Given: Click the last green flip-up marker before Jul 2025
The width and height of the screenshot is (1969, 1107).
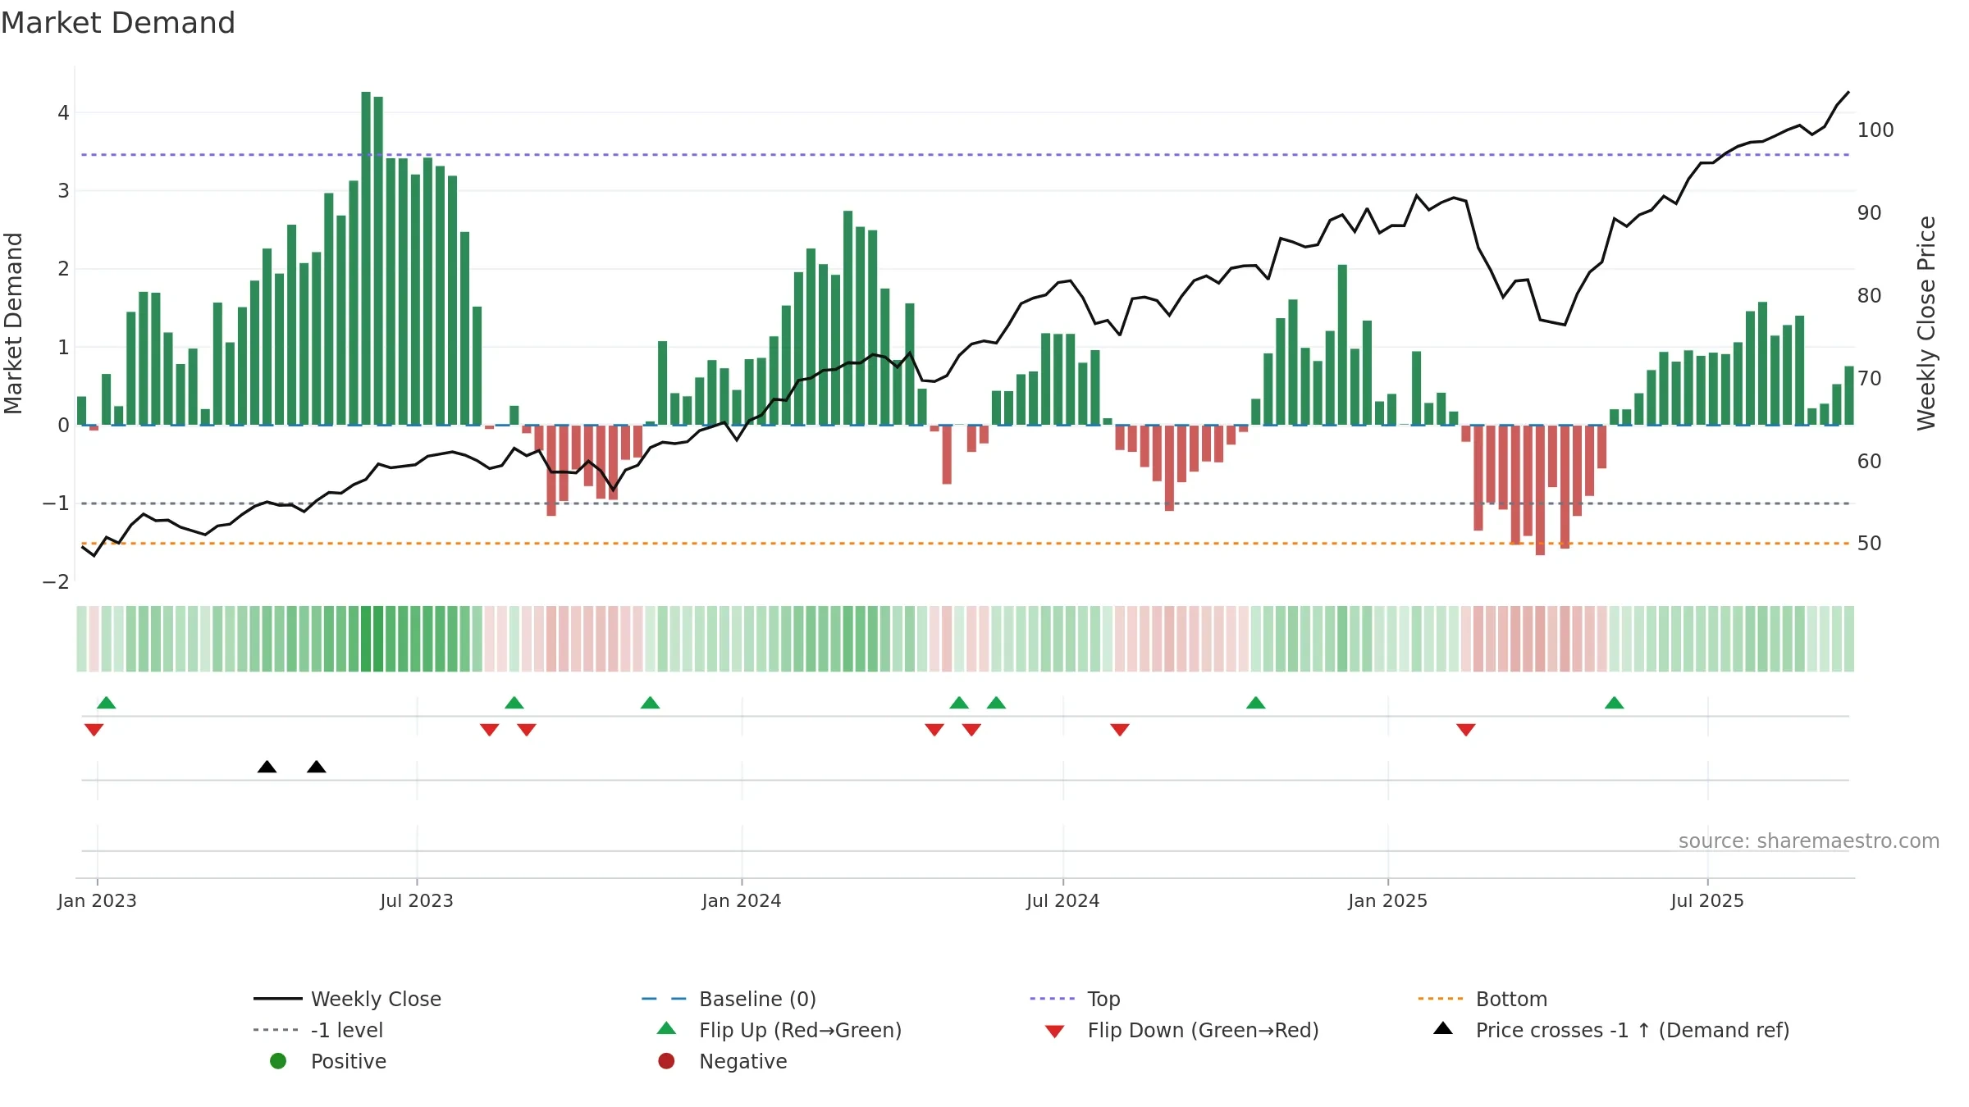Looking at the screenshot, I should click(1615, 703).
